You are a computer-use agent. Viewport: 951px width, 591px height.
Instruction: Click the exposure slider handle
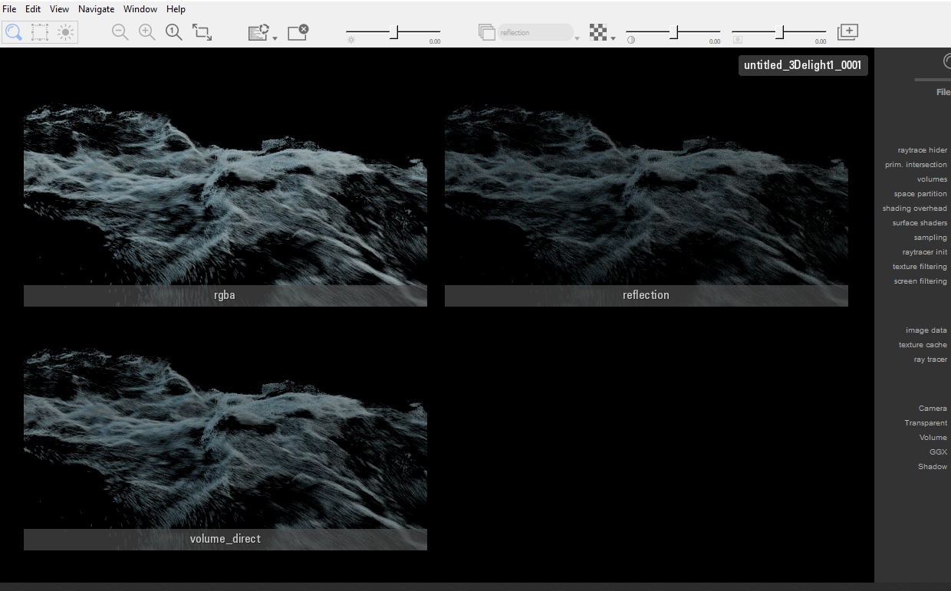(x=395, y=32)
